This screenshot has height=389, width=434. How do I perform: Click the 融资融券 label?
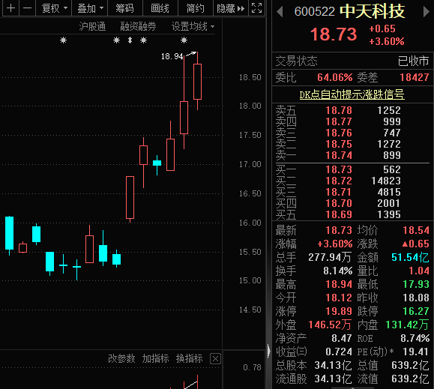coord(138,26)
